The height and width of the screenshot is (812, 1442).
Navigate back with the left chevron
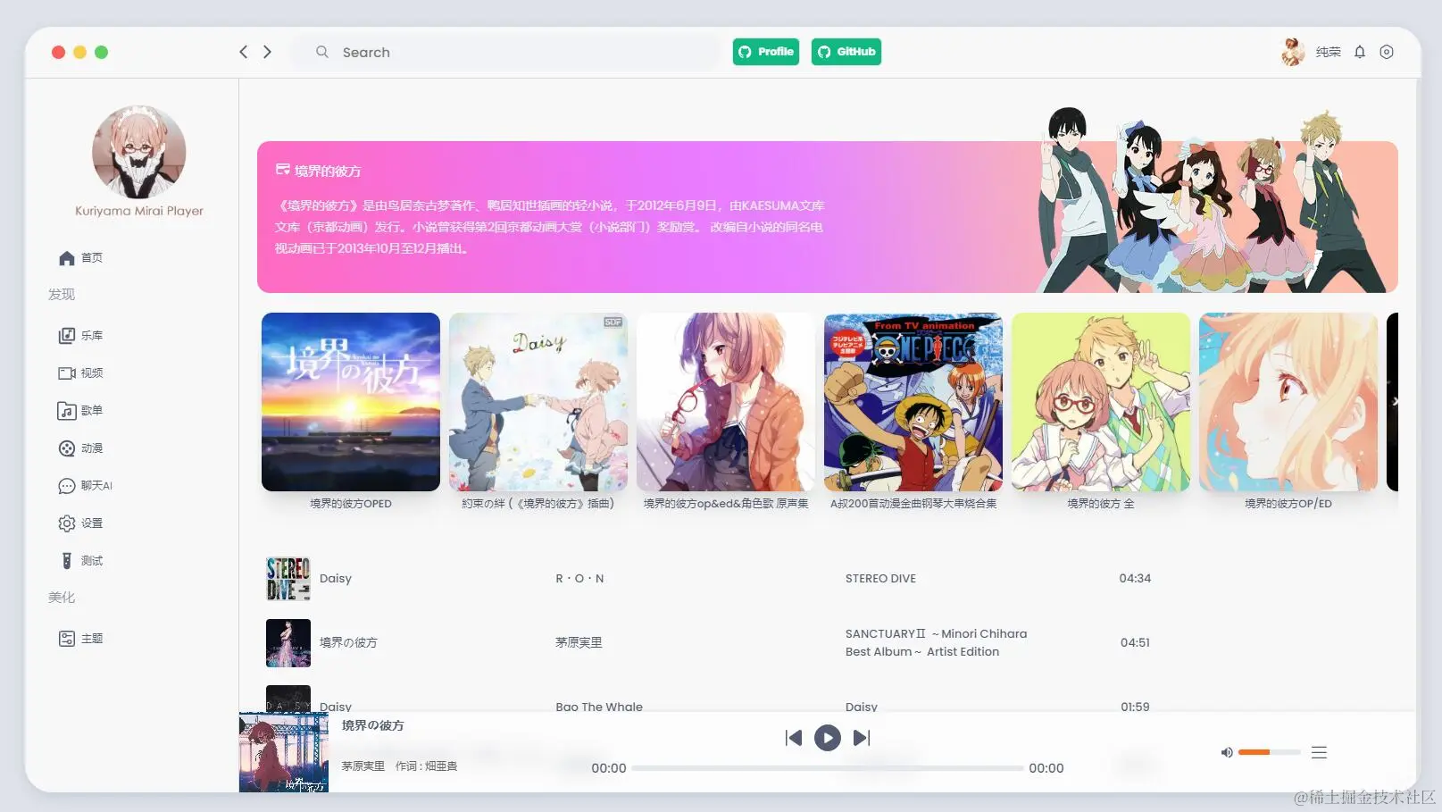click(x=243, y=52)
